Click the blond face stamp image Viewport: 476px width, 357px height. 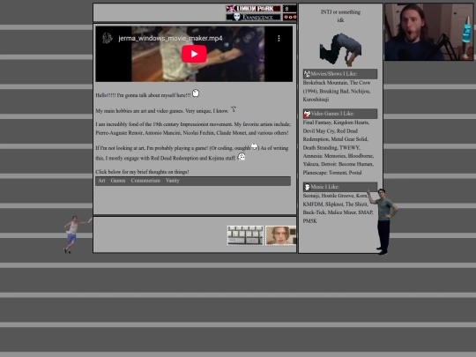[x=281, y=235]
